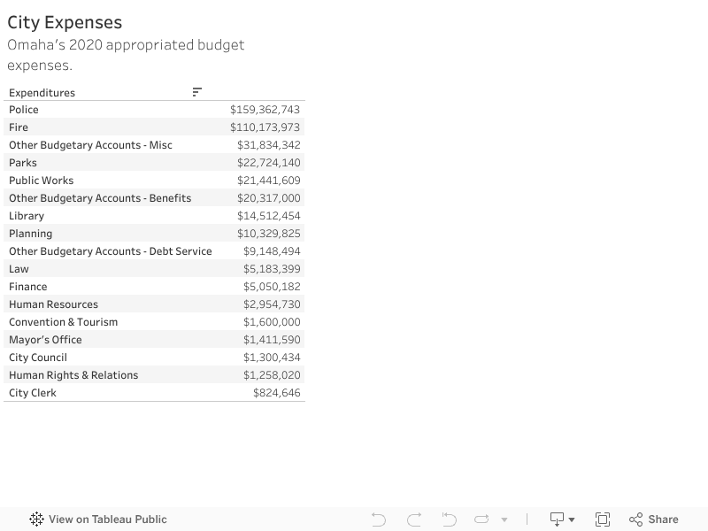Screen dimensions: 708x531
Task: Select the Parks row label
Action: [23, 163]
